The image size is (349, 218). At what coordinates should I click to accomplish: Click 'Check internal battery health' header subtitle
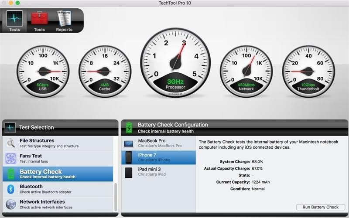click(166, 132)
